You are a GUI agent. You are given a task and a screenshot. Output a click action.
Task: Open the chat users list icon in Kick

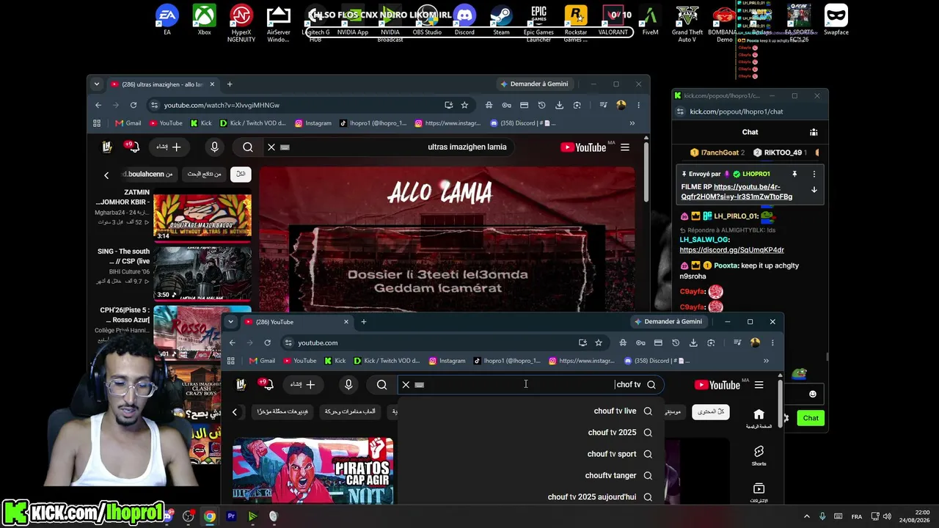pyautogui.click(x=814, y=132)
